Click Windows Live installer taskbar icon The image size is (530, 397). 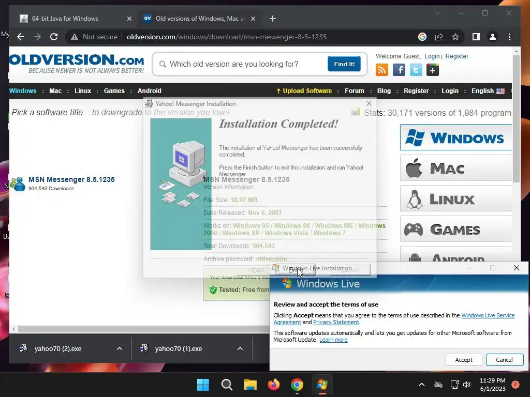(322, 385)
